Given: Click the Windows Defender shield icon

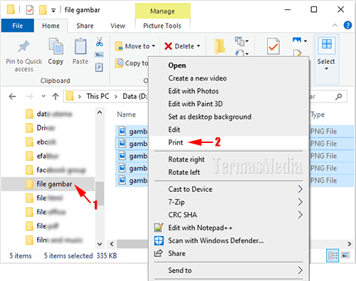Looking at the screenshot, I should (x=159, y=240).
